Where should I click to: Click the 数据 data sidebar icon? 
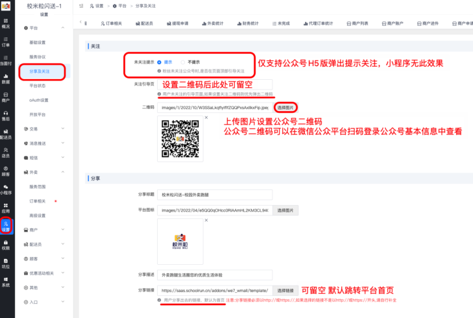6,79
